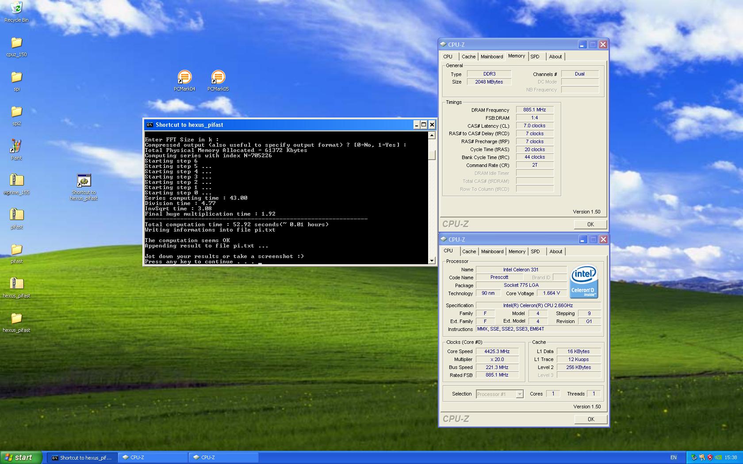Select the PCMark04 shortcut icon
The height and width of the screenshot is (464, 743).
point(184,80)
